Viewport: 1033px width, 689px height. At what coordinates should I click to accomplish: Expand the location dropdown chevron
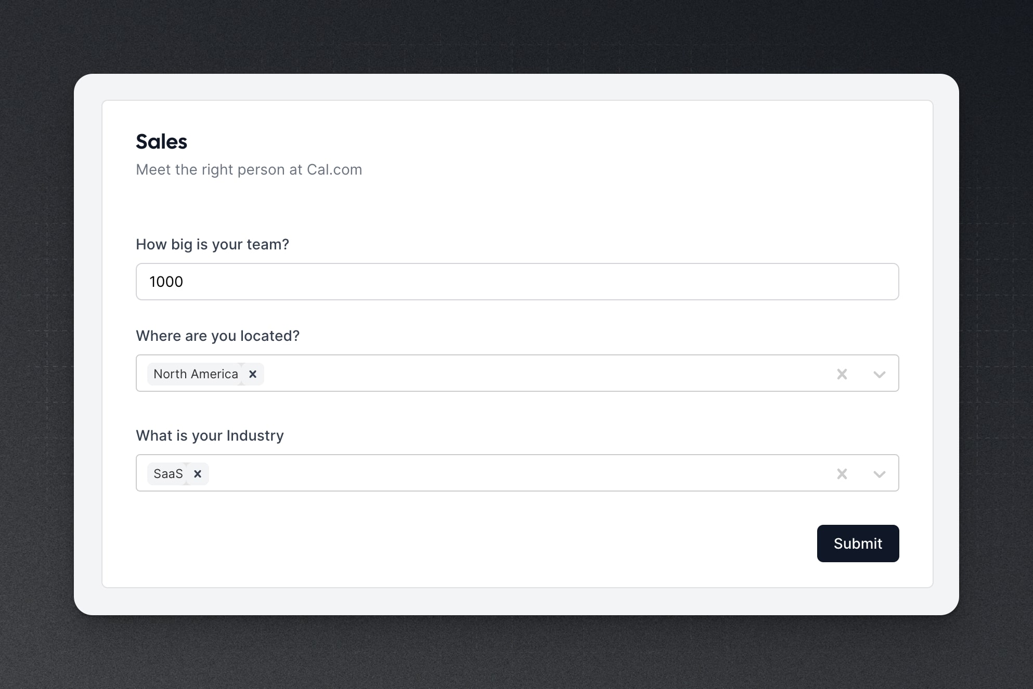pos(880,374)
